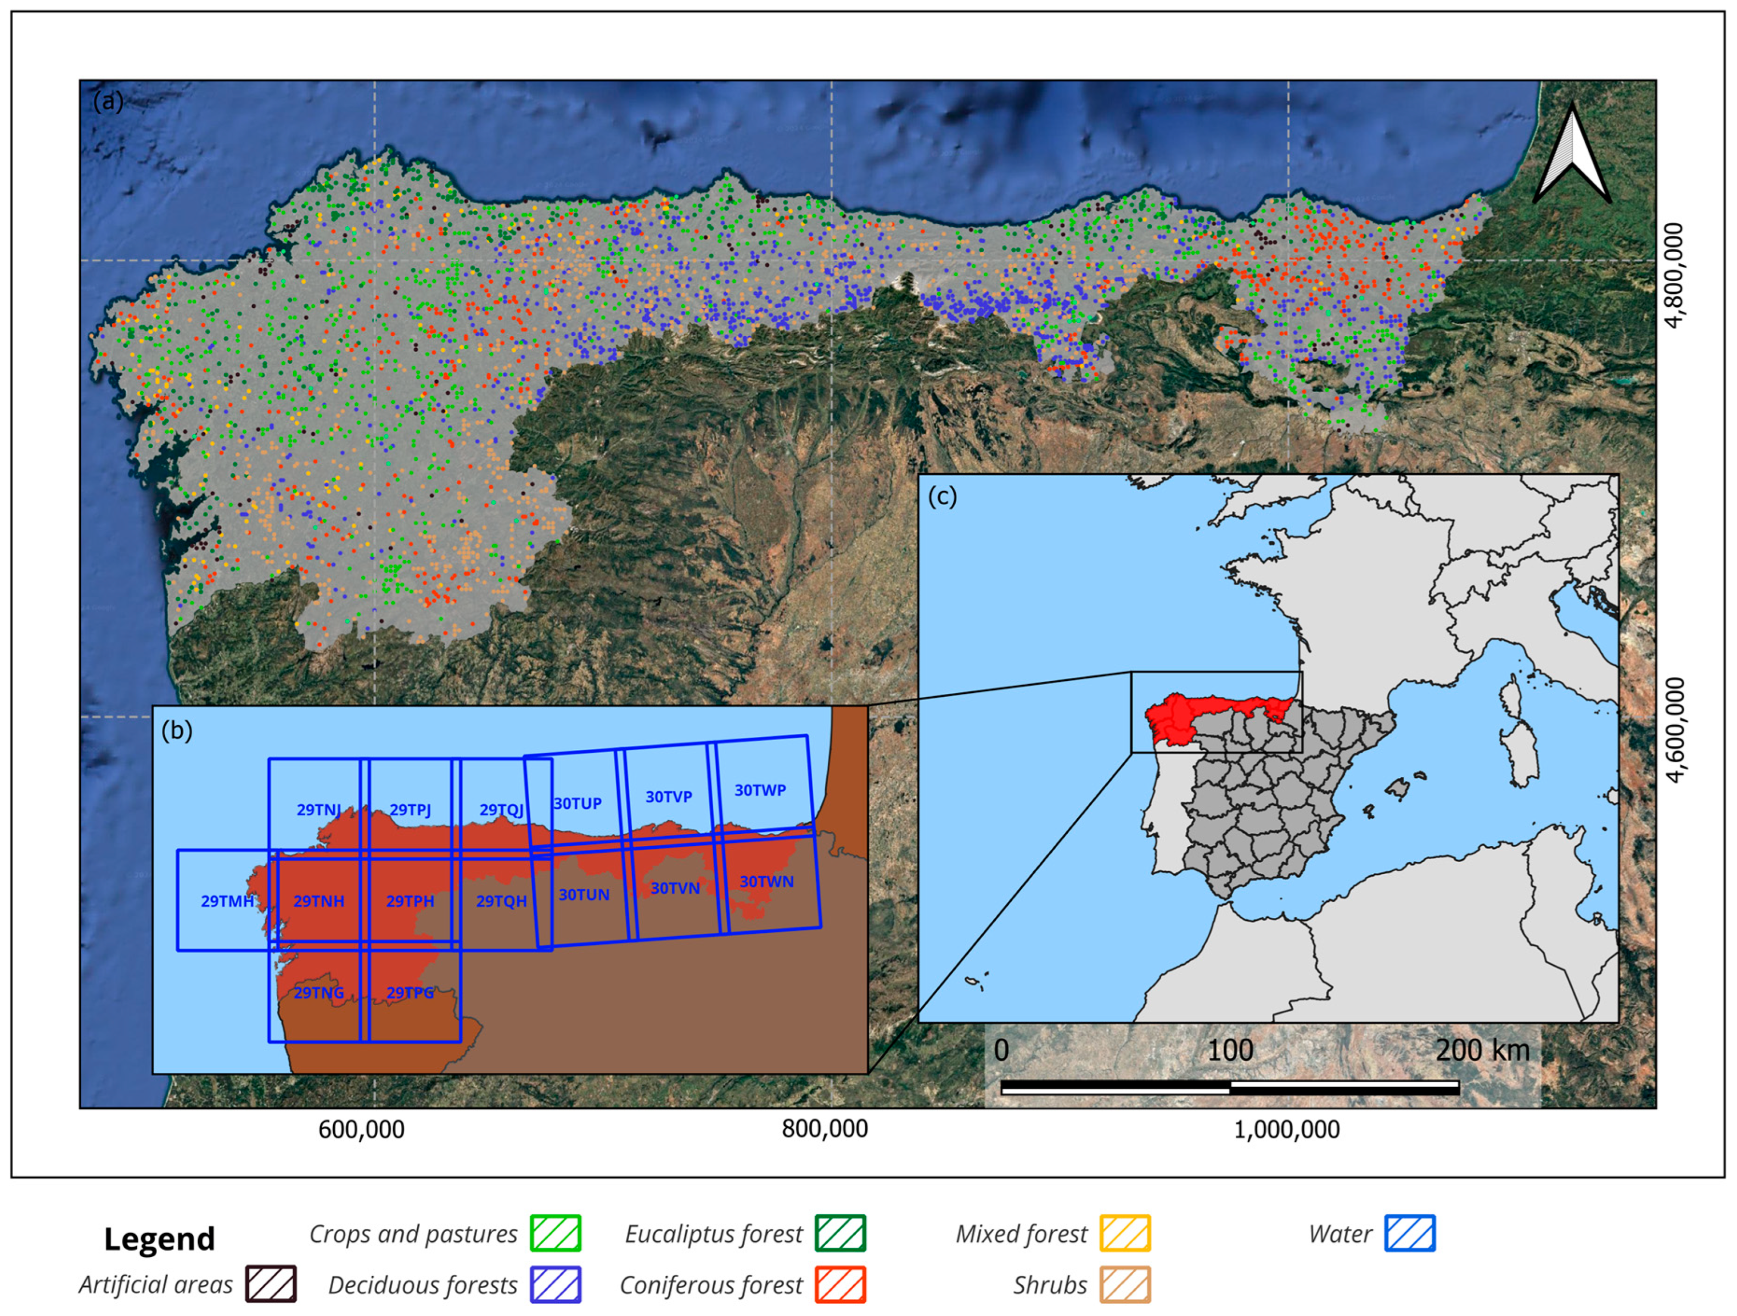
Task: Click the 800,000 easting axis label
Action: pos(825,1129)
